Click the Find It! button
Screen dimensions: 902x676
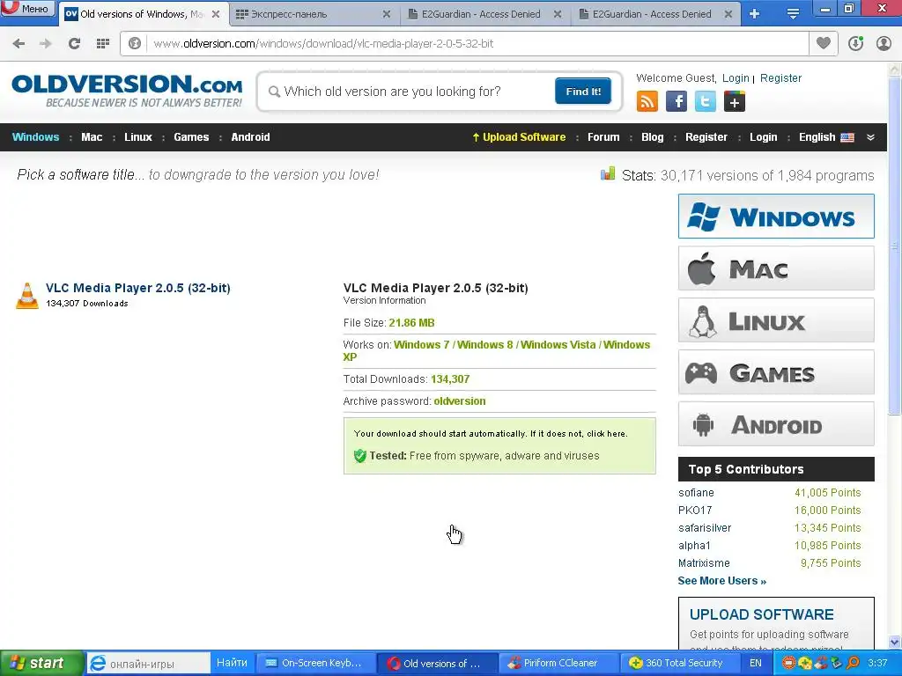click(x=583, y=92)
